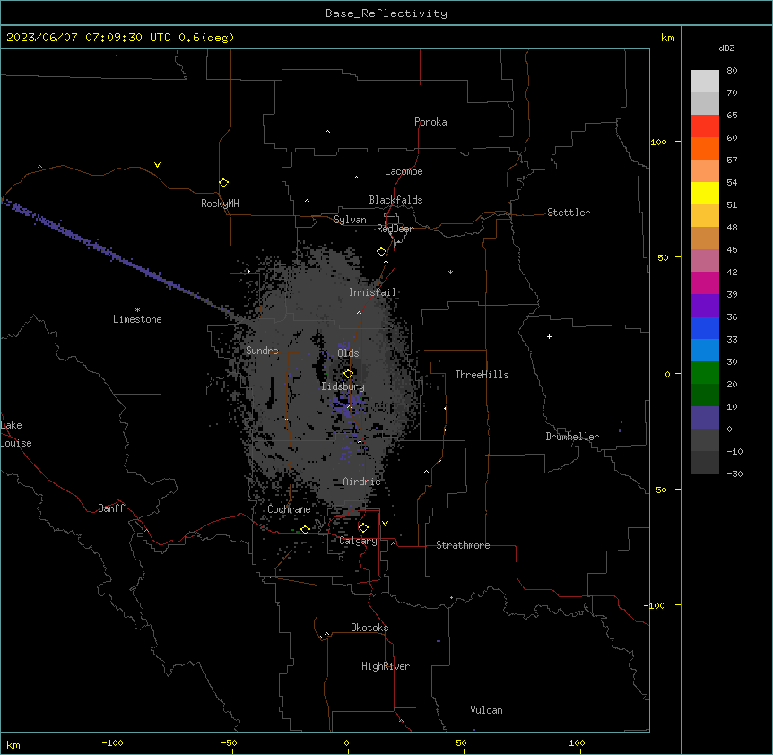
Task: Click the dBZ legend heading
Action: pos(726,48)
